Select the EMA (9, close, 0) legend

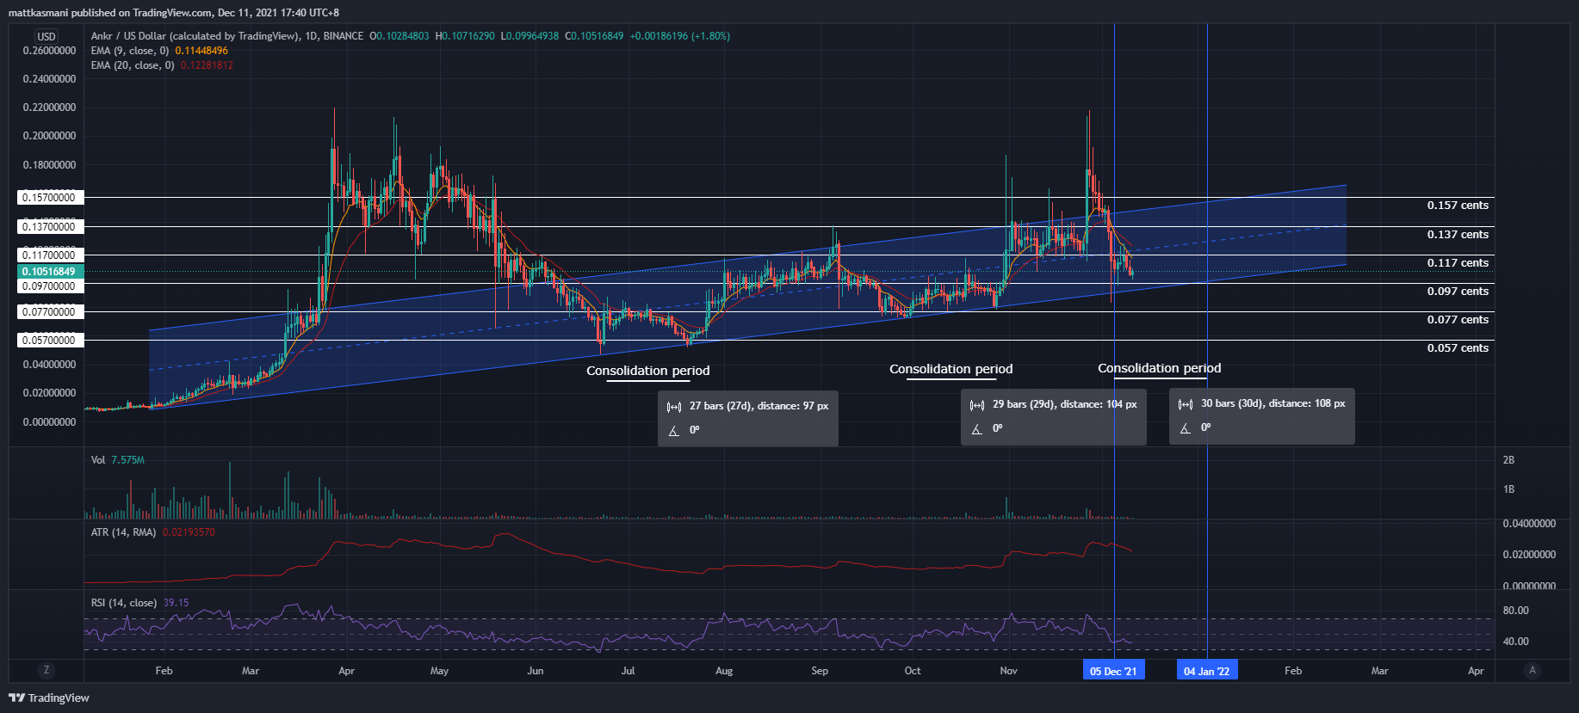click(x=130, y=51)
